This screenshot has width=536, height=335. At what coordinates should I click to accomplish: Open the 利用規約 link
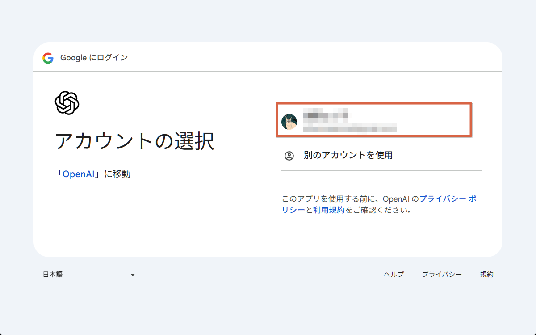329,210
